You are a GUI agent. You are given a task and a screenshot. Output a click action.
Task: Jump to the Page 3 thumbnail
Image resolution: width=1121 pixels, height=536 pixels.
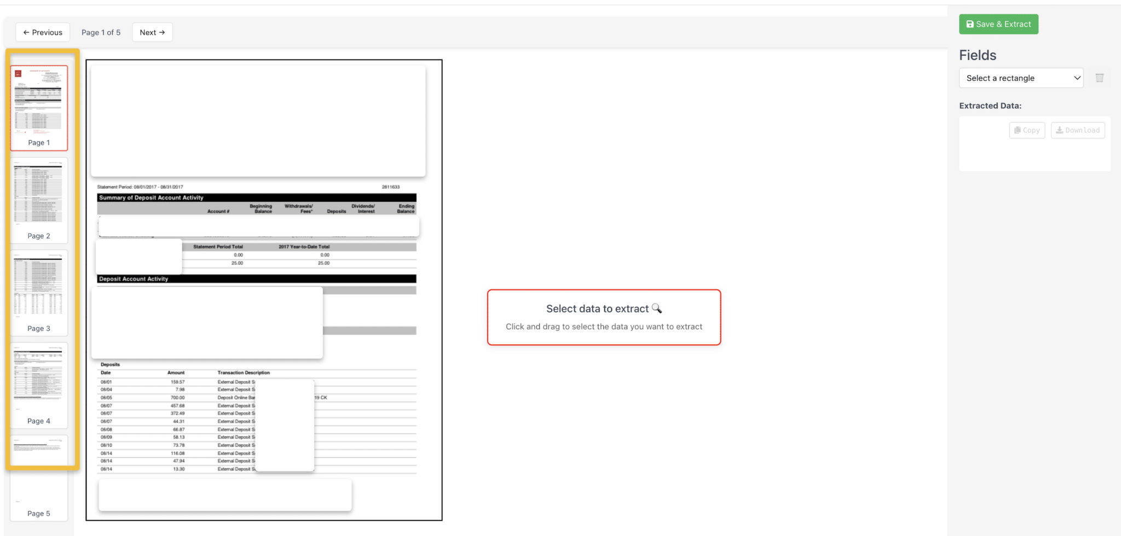39,293
